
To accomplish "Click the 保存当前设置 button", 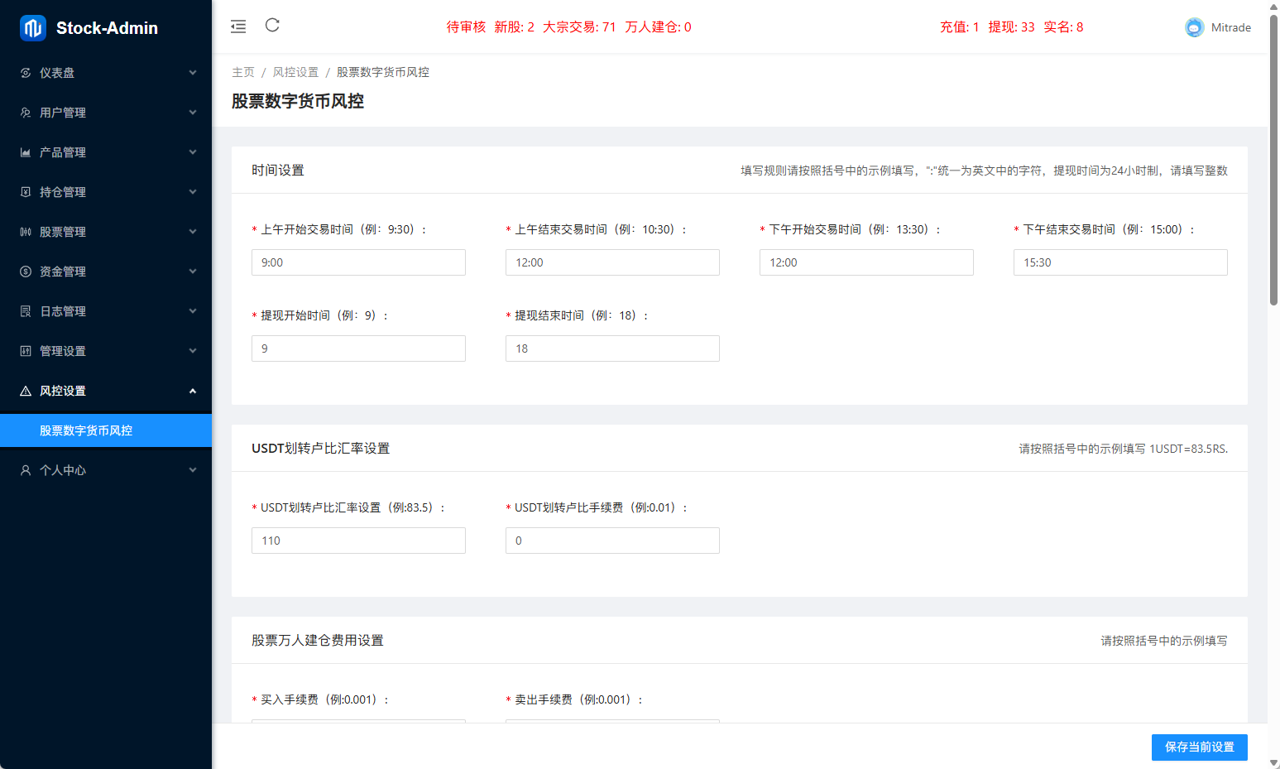I will click(x=1199, y=747).
